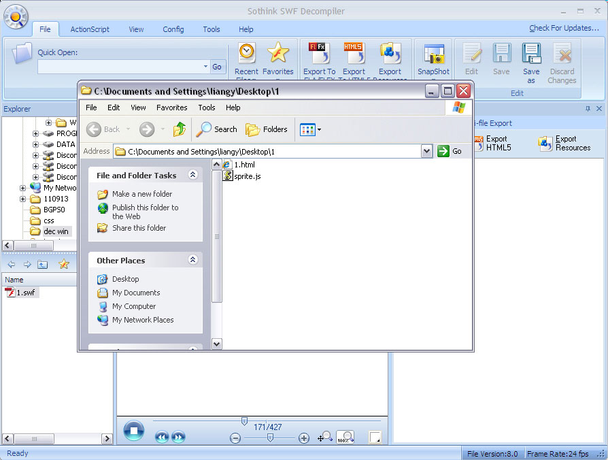Click the Edit pencil icon in ribbon
The image size is (608, 460).
471,59
